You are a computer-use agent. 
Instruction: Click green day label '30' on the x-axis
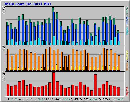click(118, 99)
